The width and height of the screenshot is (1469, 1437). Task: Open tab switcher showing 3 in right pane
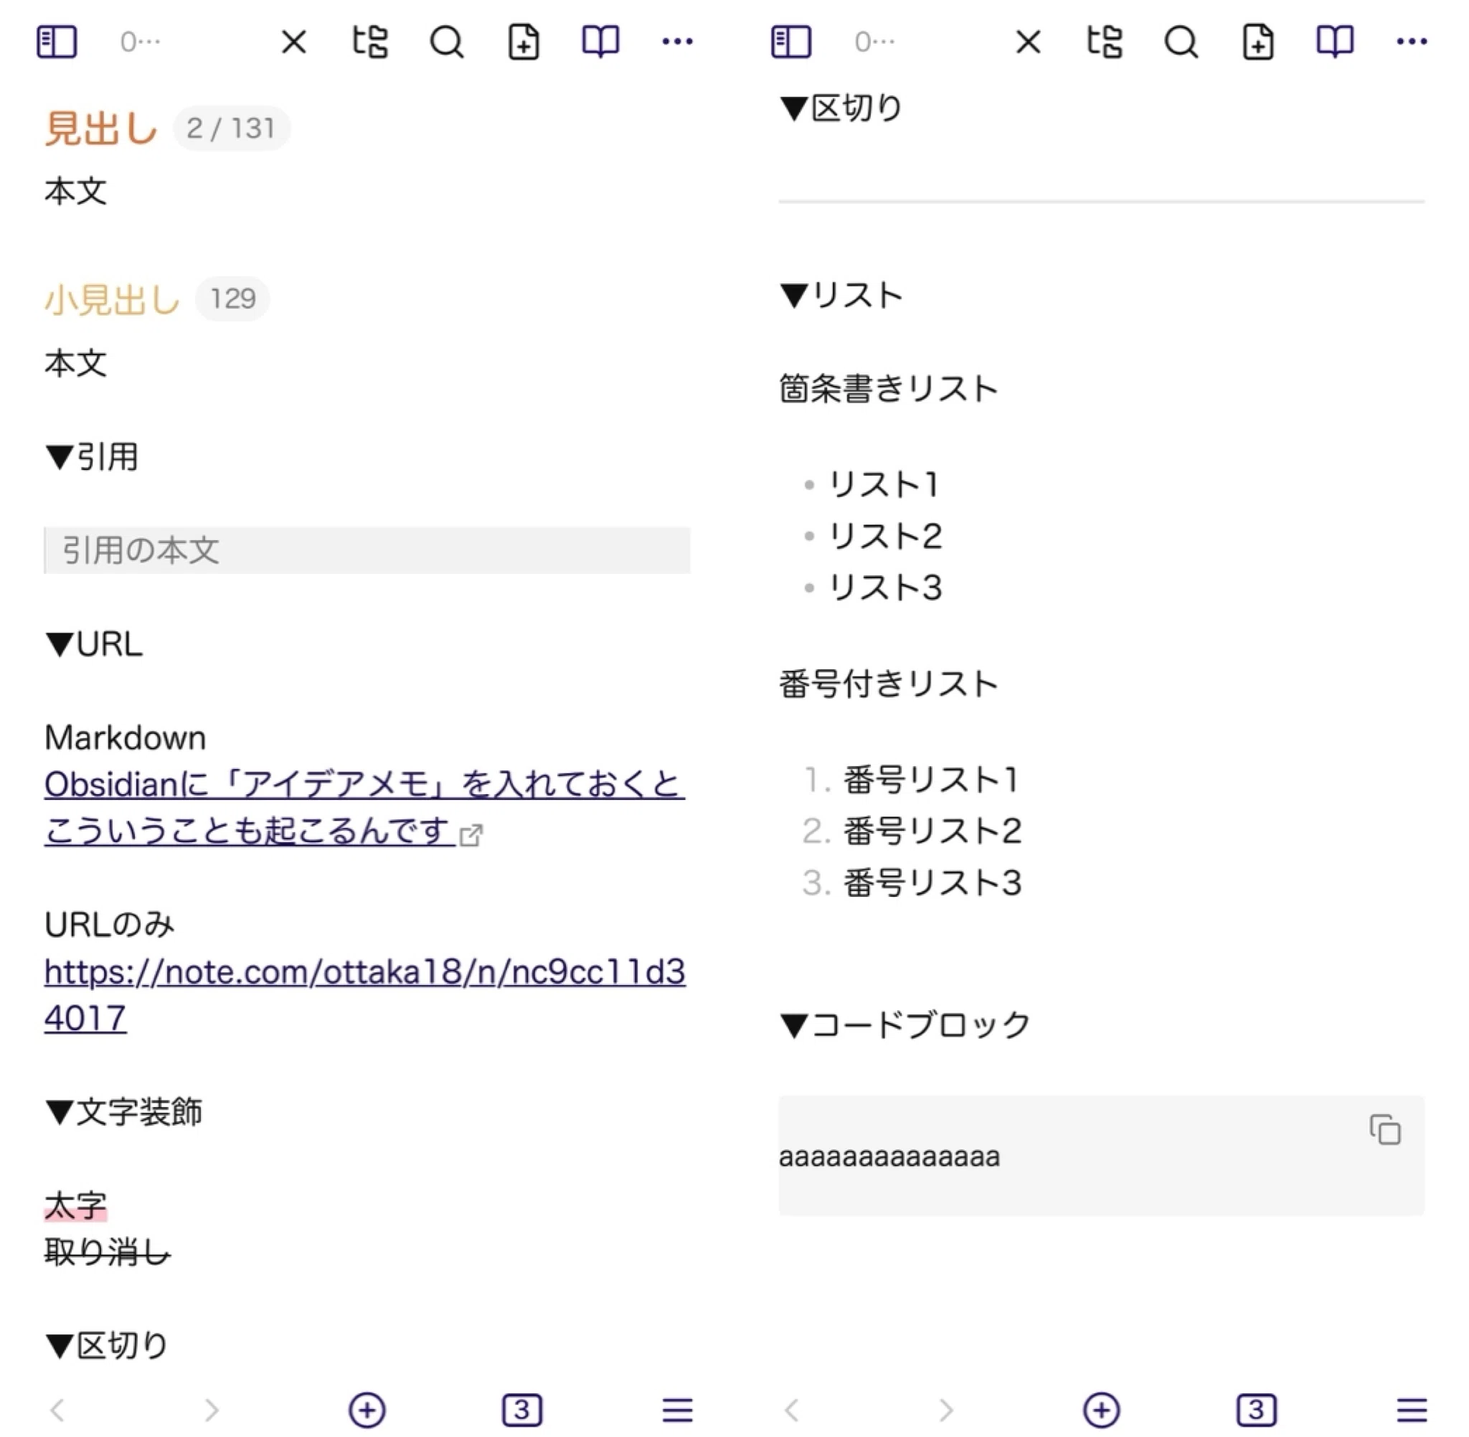point(1256,1410)
